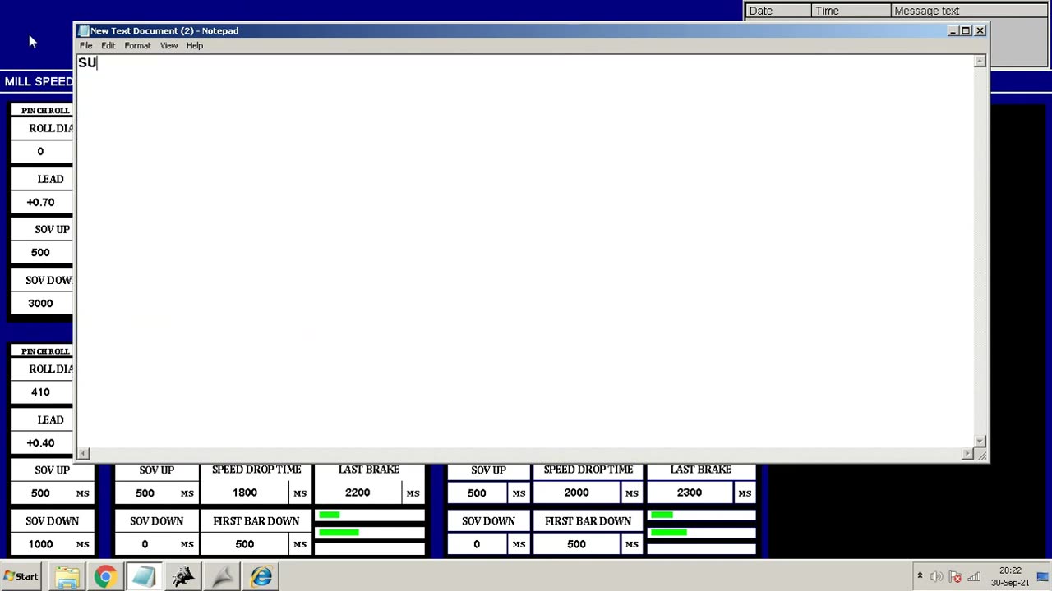Screen dimensions: 1052x591
Task: Minimize the Notepad window
Action: tap(953, 30)
